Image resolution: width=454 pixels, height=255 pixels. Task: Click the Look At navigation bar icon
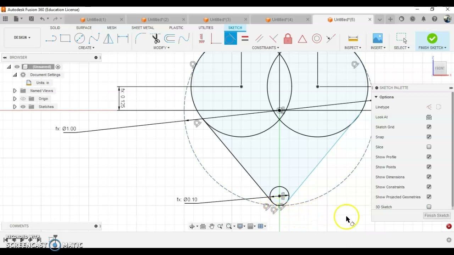click(203, 226)
